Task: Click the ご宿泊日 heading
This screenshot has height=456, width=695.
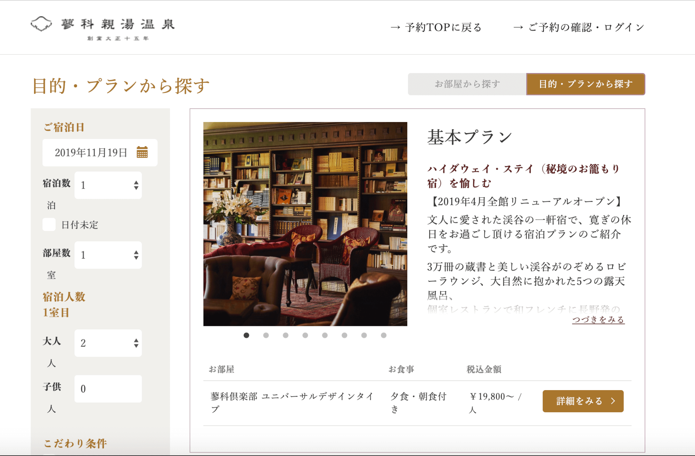Action: coord(64,127)
